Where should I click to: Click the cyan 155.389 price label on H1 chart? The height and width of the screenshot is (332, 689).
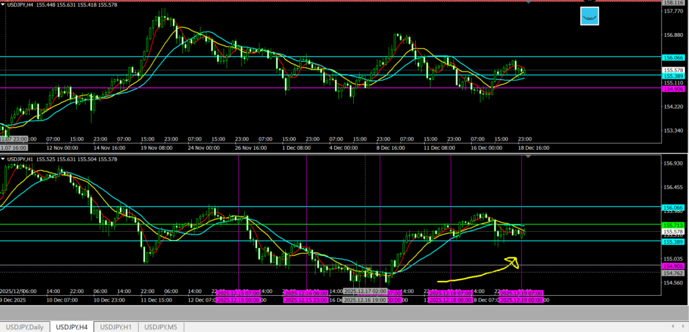pos(674,241)
